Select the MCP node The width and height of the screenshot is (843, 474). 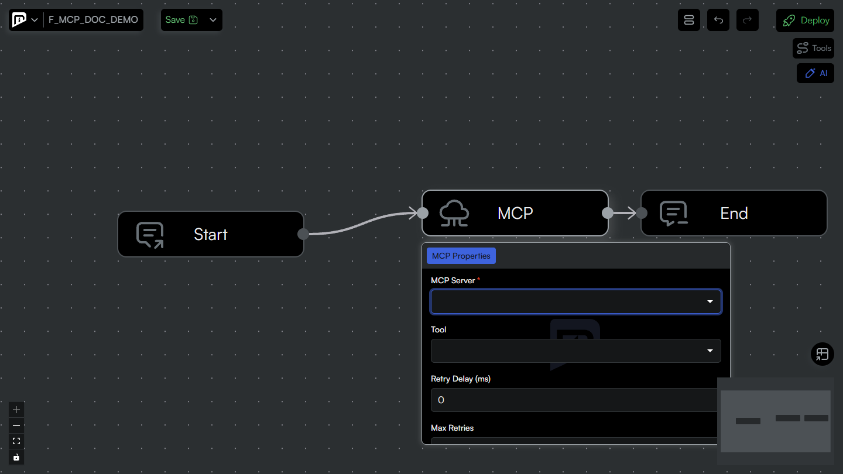pos(515,213)
